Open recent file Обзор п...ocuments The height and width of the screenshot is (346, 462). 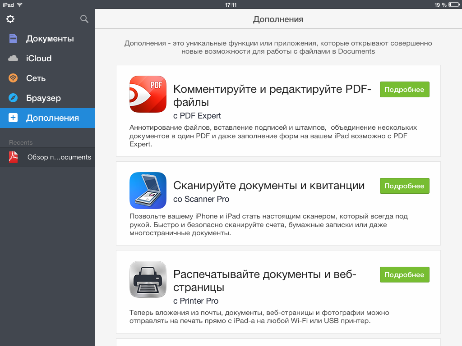pyautogui.click(x=59, y=157)
